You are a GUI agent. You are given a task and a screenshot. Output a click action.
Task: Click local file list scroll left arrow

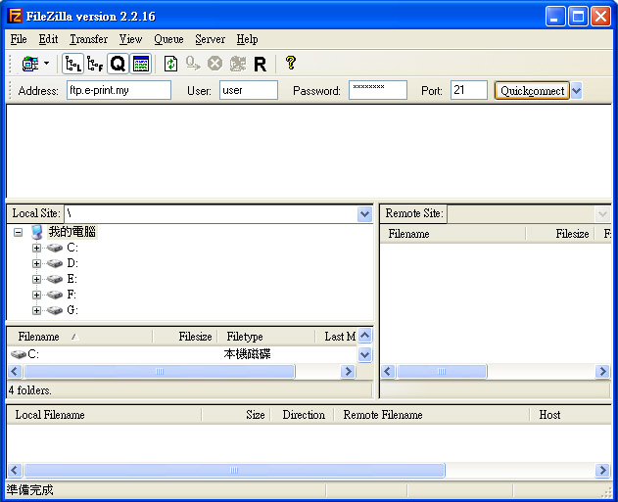pos(15,371)
